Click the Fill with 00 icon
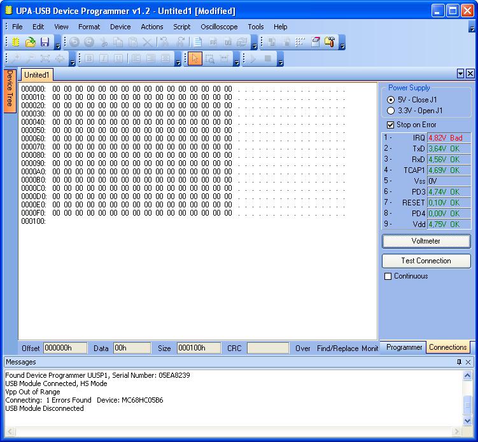 pyautogui.click(x=228, y=42)
